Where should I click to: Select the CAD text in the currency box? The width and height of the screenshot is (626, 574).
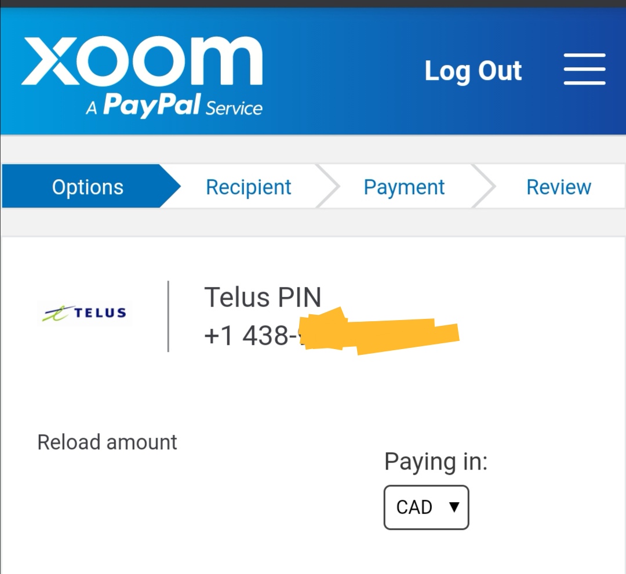tap(414, 507)
